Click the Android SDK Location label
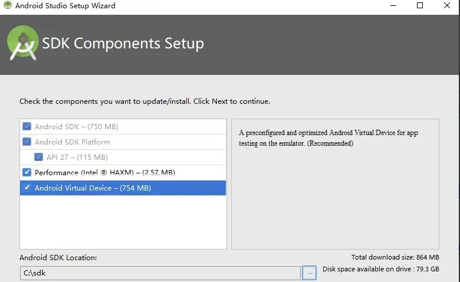Image resolution: width=460 pixels, height=282 pixels. point(58,258)
